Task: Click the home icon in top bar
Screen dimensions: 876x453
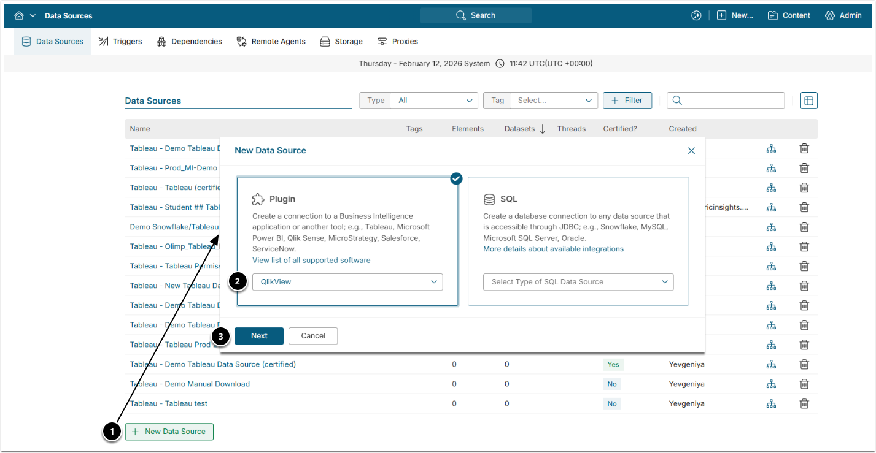Action: click(19, 15)
